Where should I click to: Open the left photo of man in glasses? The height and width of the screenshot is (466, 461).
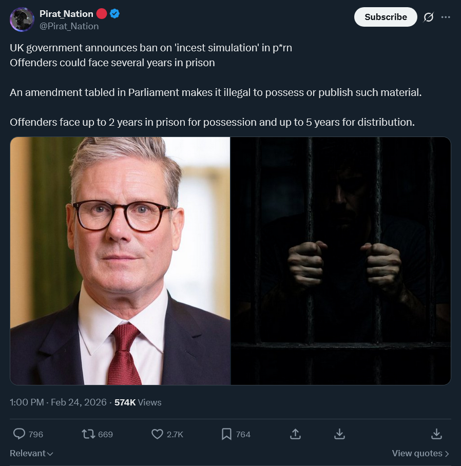pyautogui.click(x=120, y=261)
